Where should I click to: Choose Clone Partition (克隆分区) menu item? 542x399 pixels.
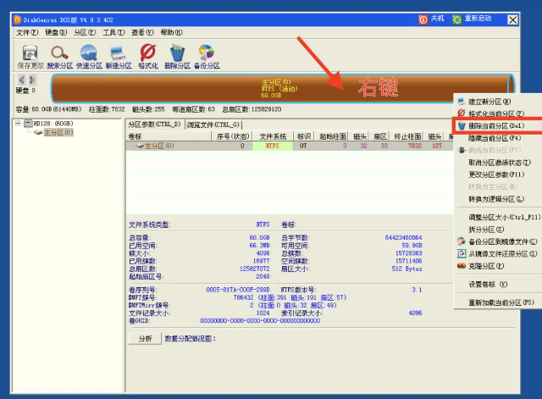498,266
